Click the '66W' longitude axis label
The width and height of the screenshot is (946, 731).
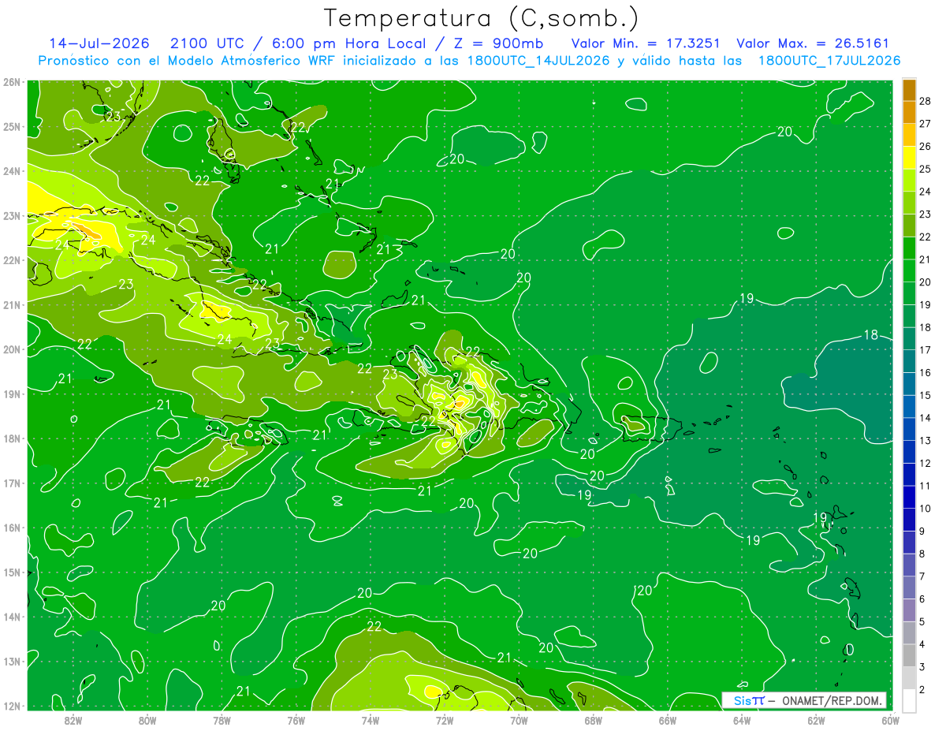tap(667, 719)
